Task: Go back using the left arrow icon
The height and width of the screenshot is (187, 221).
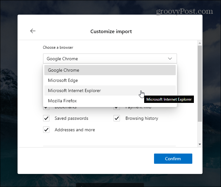Action: click(x=33, y=31)
